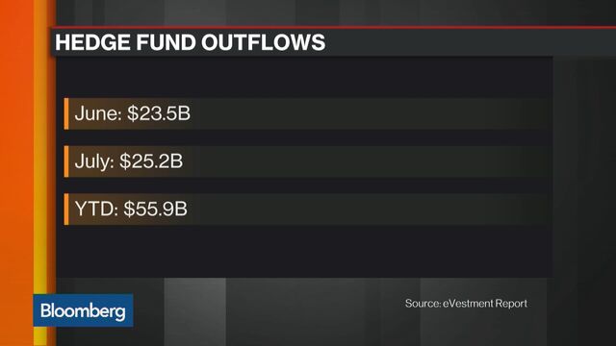Viewport: 616px width, 346px height.
Task: Click the orange marker beside July
Action: [66, 161]
